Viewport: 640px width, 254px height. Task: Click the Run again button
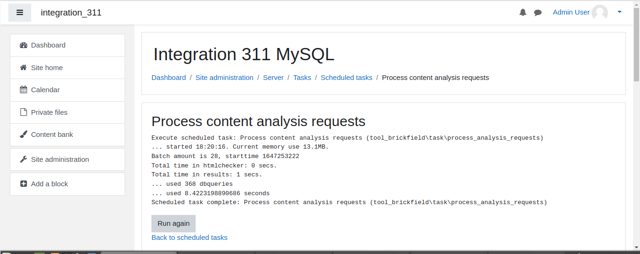pos(174,223)
